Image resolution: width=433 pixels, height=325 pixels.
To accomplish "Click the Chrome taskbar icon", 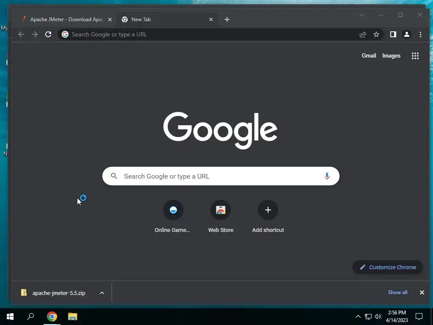I will [x=52, y=317].
